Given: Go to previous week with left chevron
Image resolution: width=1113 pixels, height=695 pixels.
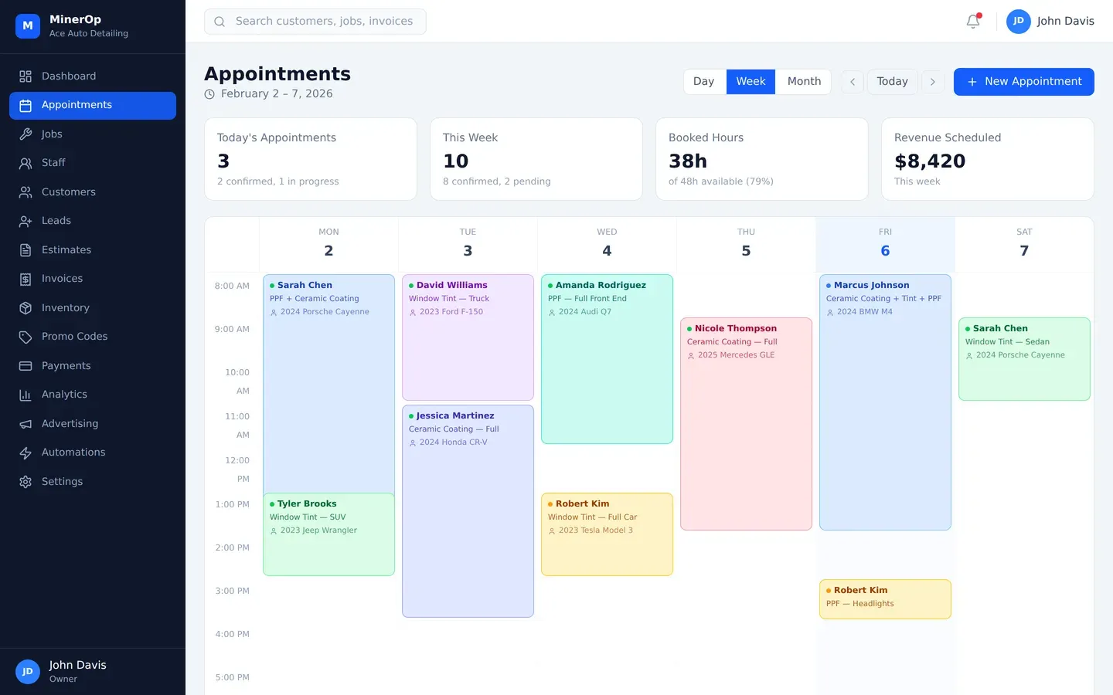Looking at the screenshot, I should pyautogui.click(x=853, y=82).
